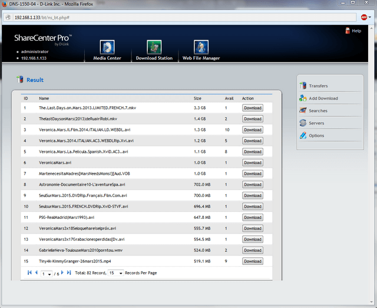
Task: Open Searches in the side menu
Action: click(318, 111)
